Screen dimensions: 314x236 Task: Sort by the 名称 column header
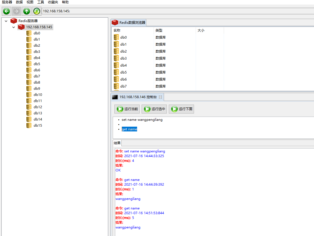[133, 30]
